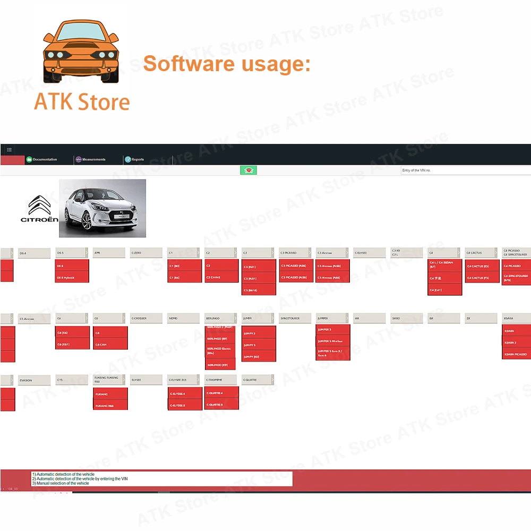
Task: Choose the XSARA 2 entry
Action: point(517,342)
